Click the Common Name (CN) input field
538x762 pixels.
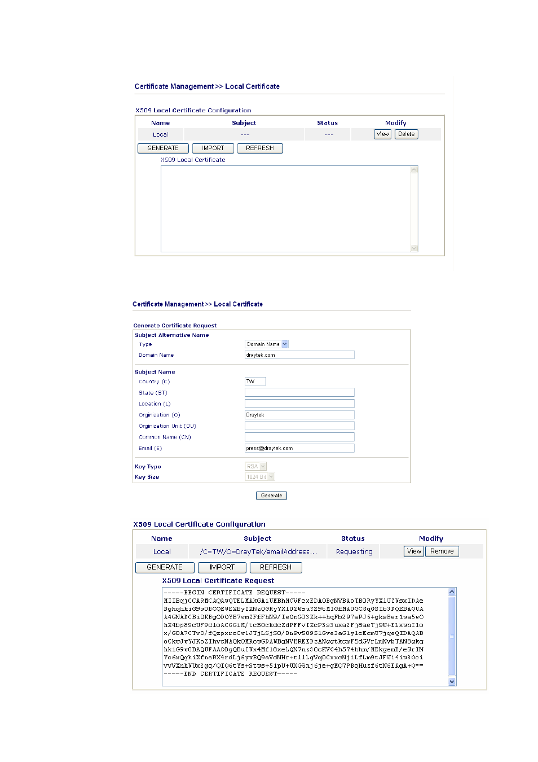pyautogui.click(x=299, y=437)
